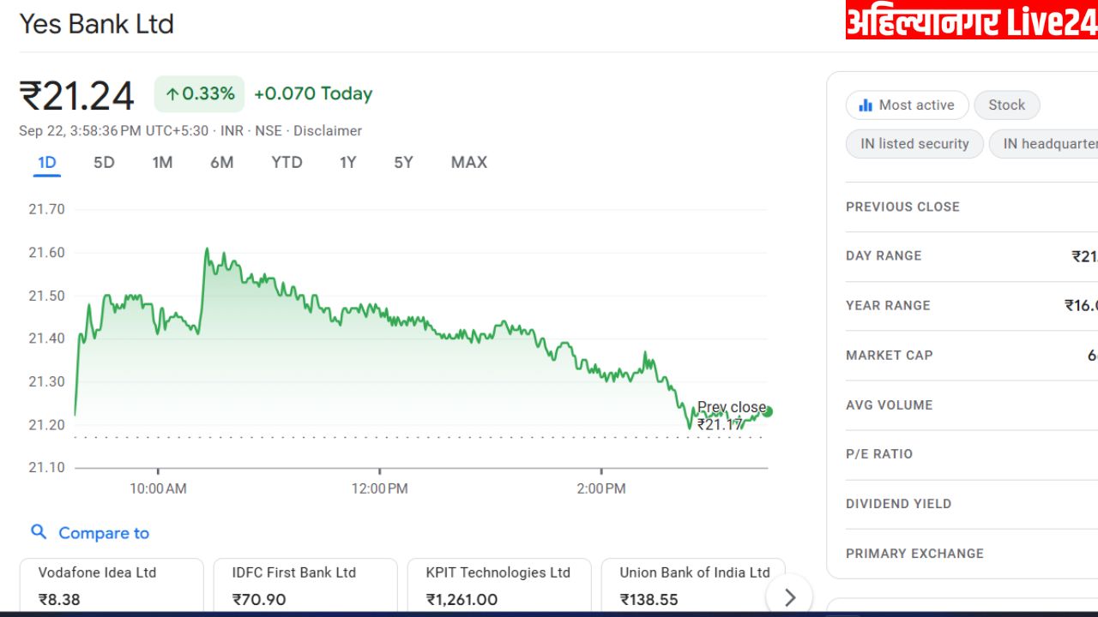Click the Yes Bank Ltd title
Screen dimensions: 1098x617
[x=96, y=24]
